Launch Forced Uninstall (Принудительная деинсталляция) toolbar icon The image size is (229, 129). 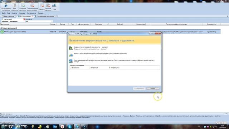[x=32, y=7]
